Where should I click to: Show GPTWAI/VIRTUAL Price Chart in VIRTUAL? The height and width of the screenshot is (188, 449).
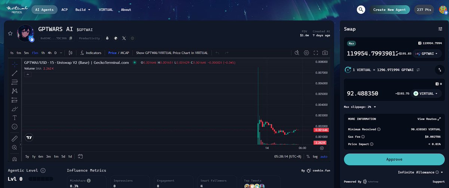(x=172, y=53)
